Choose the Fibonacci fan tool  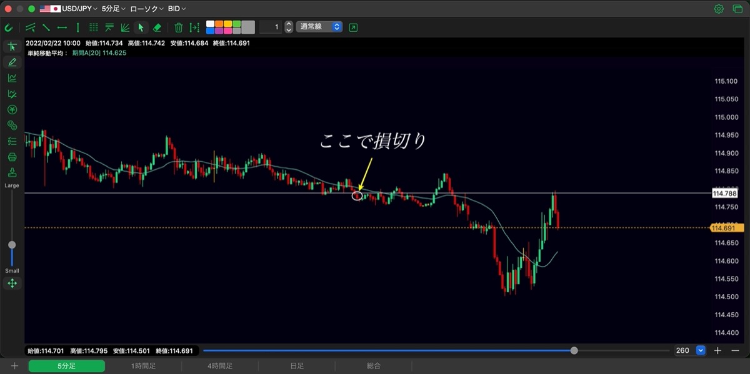tap(125, 27)
